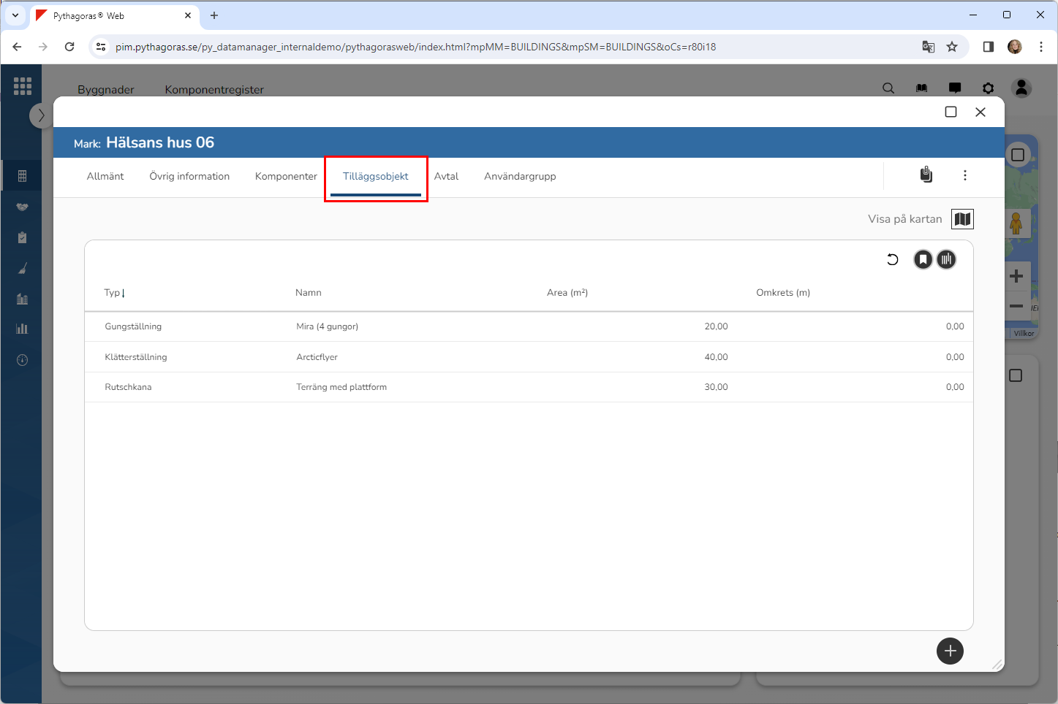Bookmark this page with star icon
The height and width of the screenshot is (704, 1058).
[x=951, y=47]
